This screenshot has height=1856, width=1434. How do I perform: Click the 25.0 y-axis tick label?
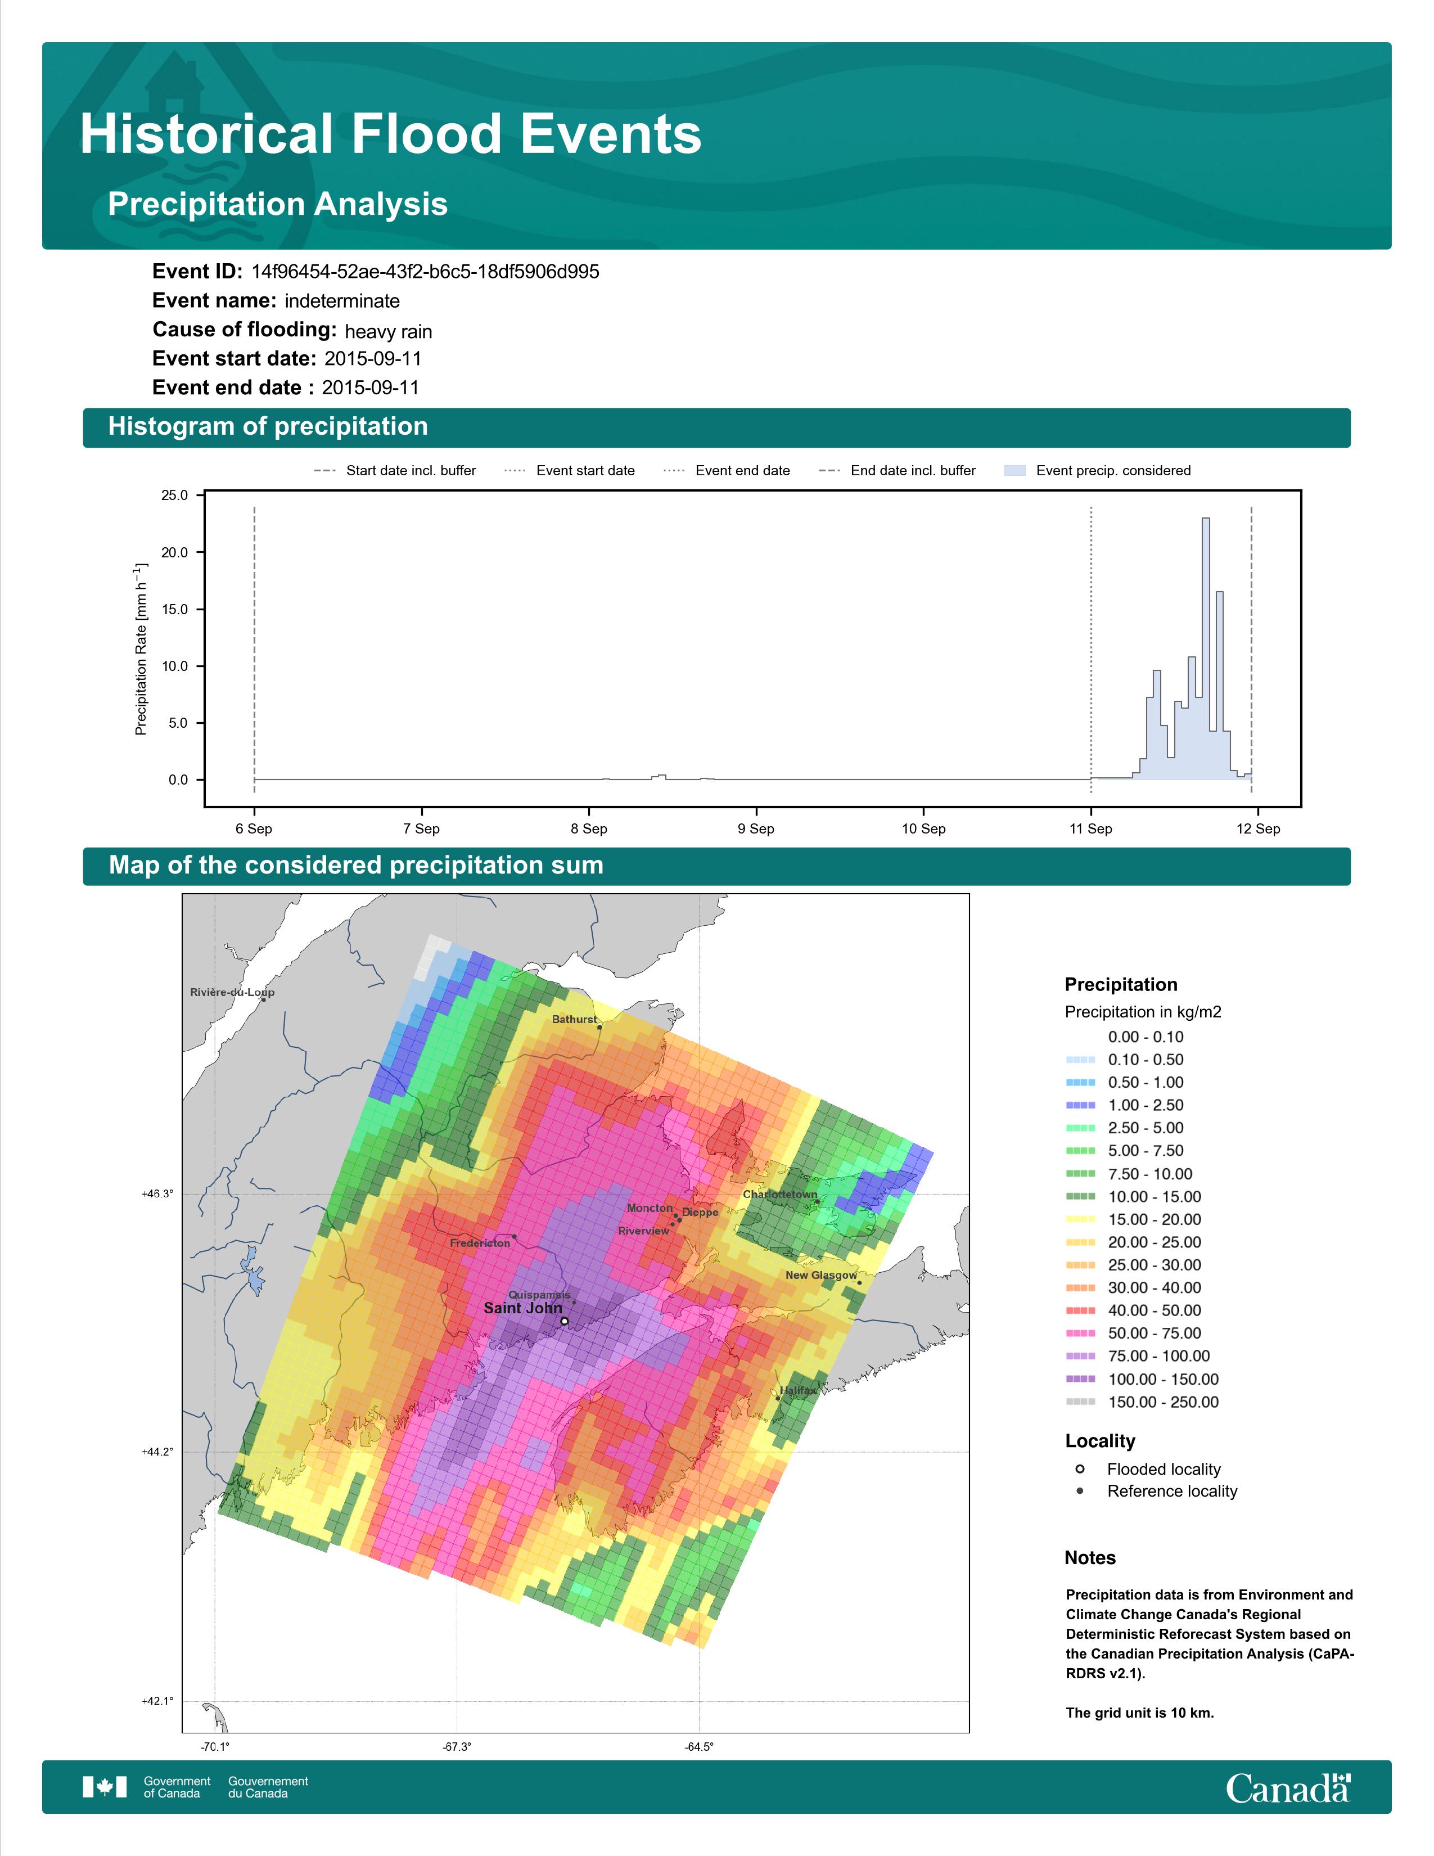tap(175, 494)
